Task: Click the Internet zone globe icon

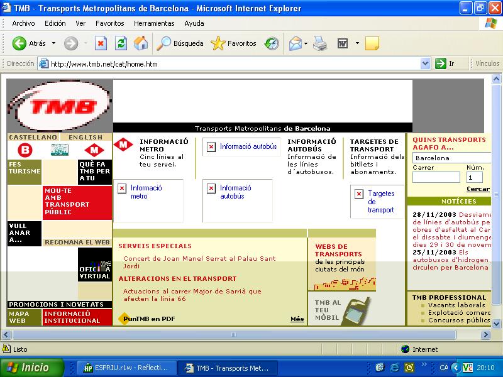Action: (405, 349)
